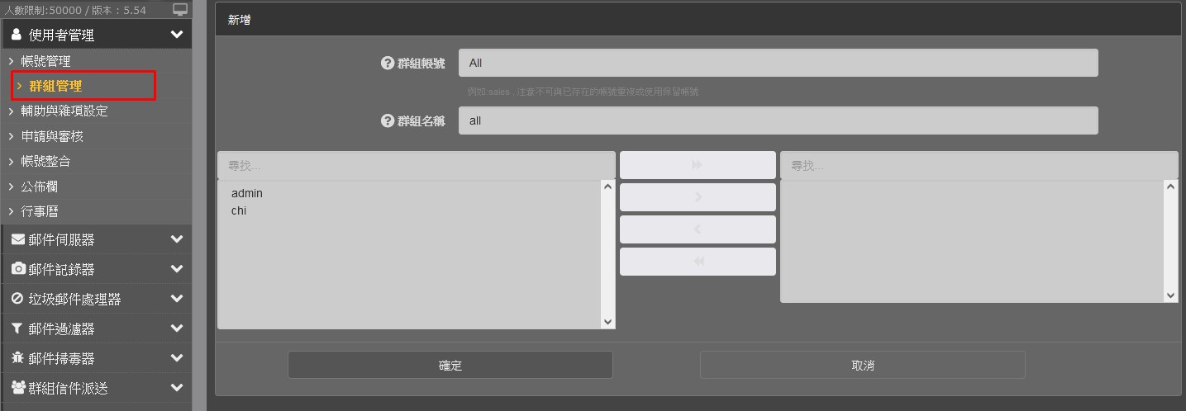This screenshot has height=411, width=1186.
Task: Click the move-right single arrow button
Action: (698, 197)
